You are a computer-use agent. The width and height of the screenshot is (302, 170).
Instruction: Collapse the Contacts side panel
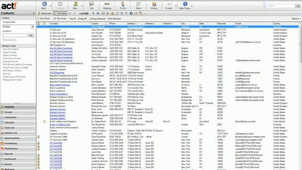tap(34, 13)
